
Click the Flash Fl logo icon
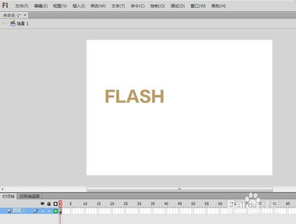(x=5, y=5)
